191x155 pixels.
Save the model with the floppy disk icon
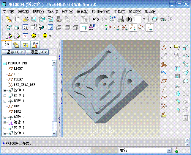click(x=34, y=19)
